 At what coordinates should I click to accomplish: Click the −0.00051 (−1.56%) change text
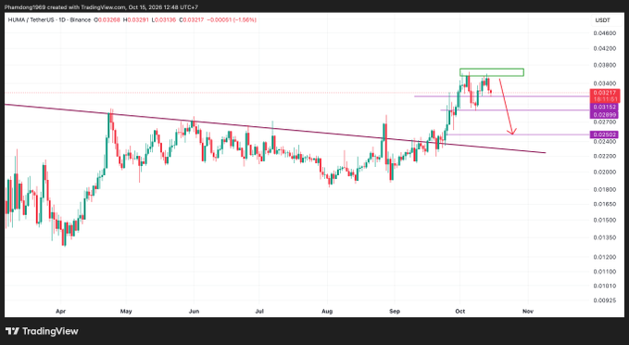tap(232, 19)
